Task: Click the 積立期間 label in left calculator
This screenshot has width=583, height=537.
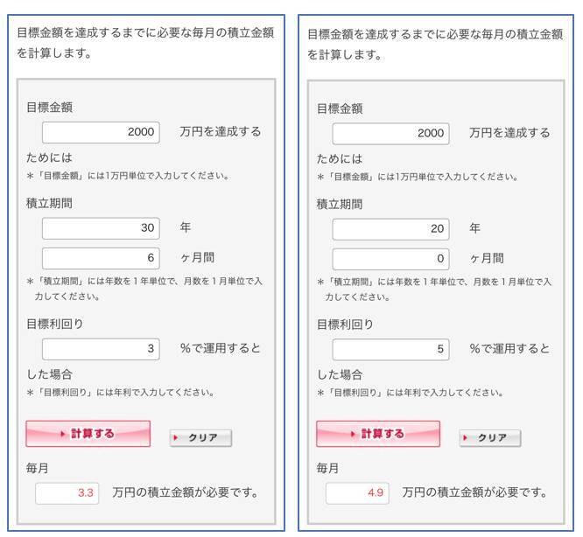Action: click(48, 203)
